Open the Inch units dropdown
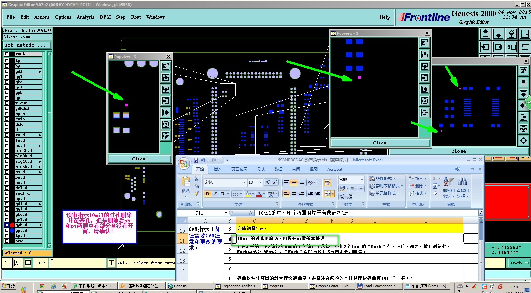 coord(519,263)
